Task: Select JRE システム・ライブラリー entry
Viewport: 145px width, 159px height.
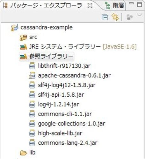Action: click(78, 47)
